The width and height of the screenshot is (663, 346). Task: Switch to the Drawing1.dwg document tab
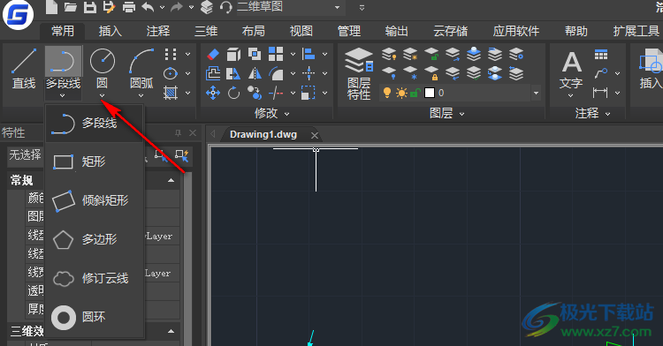click(x=263, y=134)
